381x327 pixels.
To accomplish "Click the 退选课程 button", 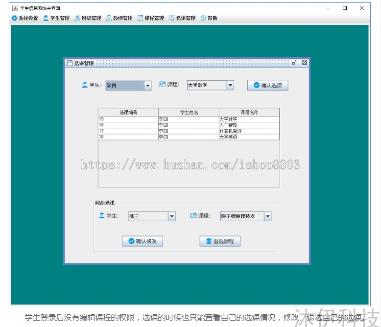I will coord(220,241).
